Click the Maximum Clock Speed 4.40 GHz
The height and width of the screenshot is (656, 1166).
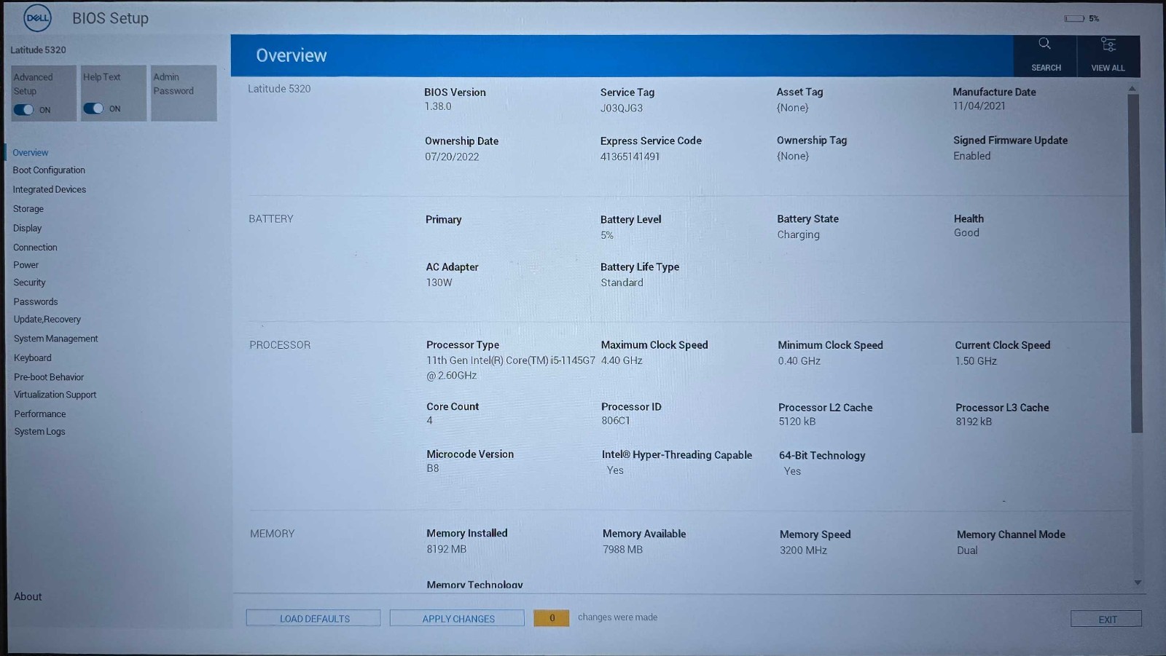click(x=622, y=360)
